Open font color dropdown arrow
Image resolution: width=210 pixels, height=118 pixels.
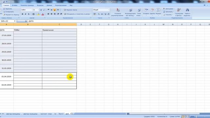[45, 14]
